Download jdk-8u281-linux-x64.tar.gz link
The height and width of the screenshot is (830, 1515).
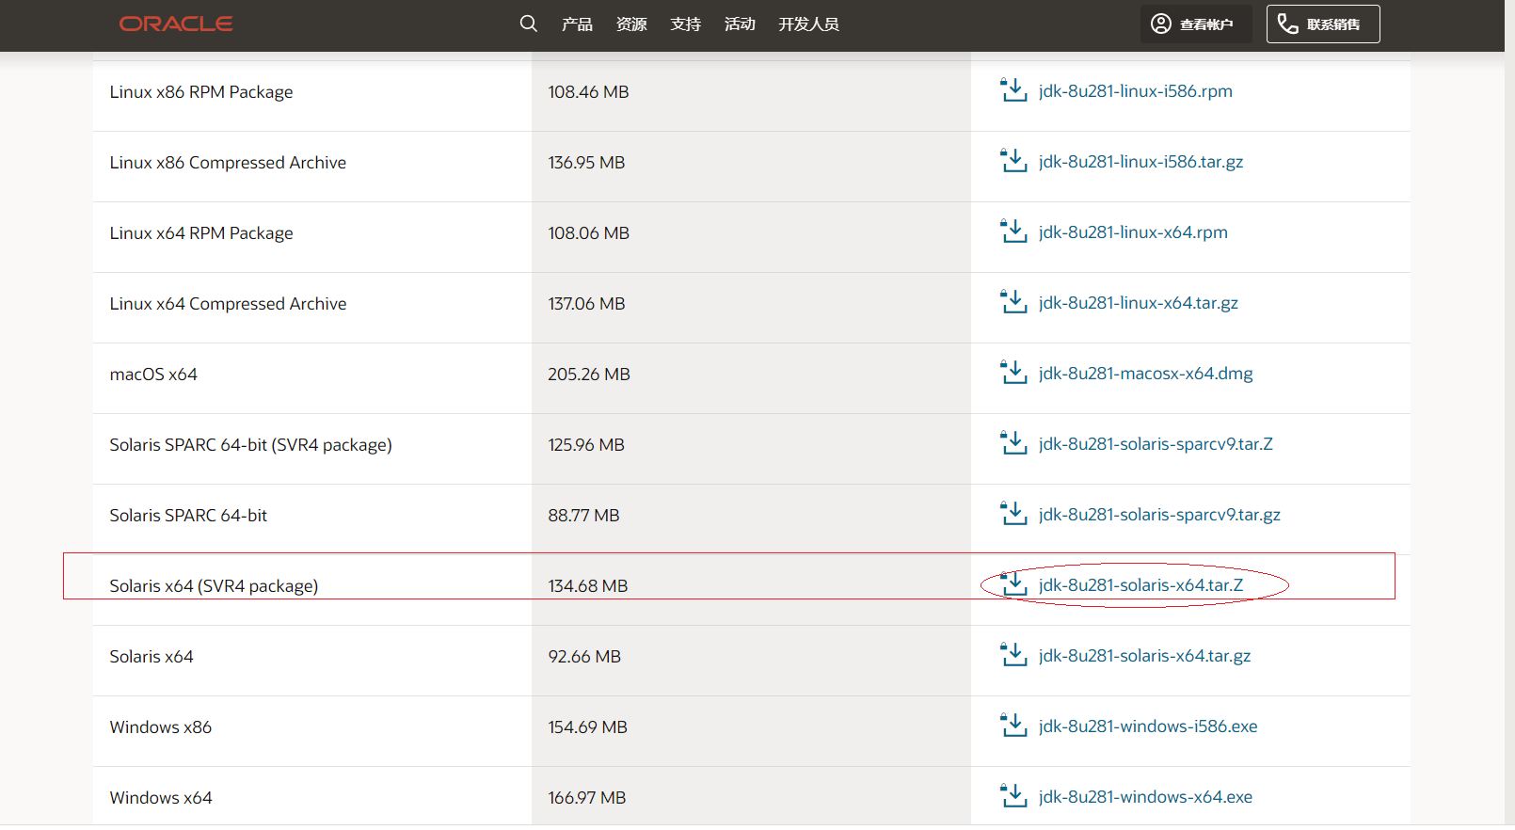[x=1138, y=303]
